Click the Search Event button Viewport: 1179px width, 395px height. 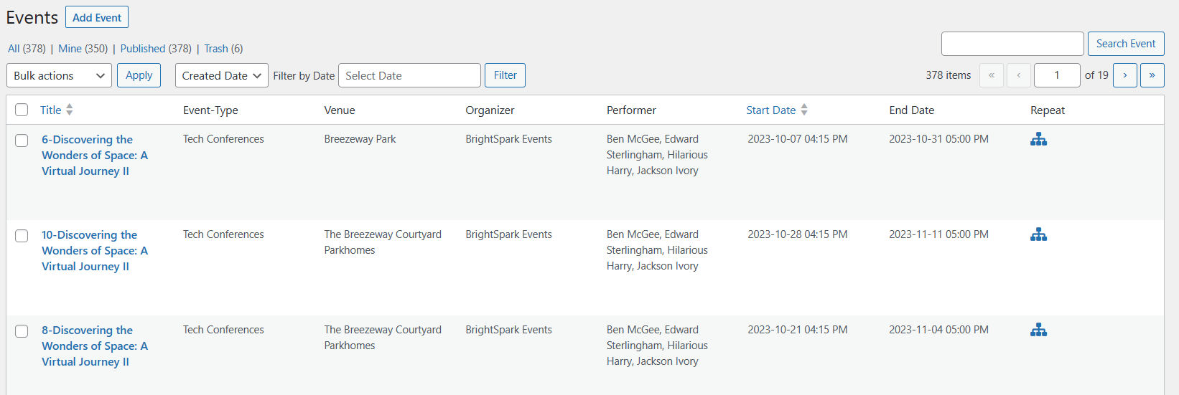click(x=1125, y=44)
